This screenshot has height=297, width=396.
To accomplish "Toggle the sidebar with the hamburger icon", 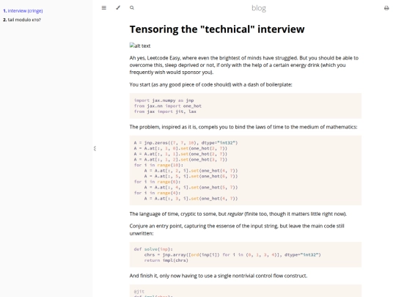I will [x=104, y=8].
